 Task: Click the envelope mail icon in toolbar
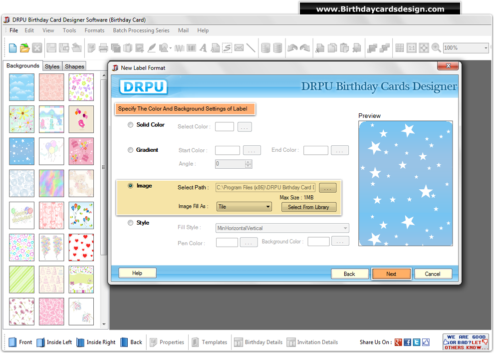239,48
